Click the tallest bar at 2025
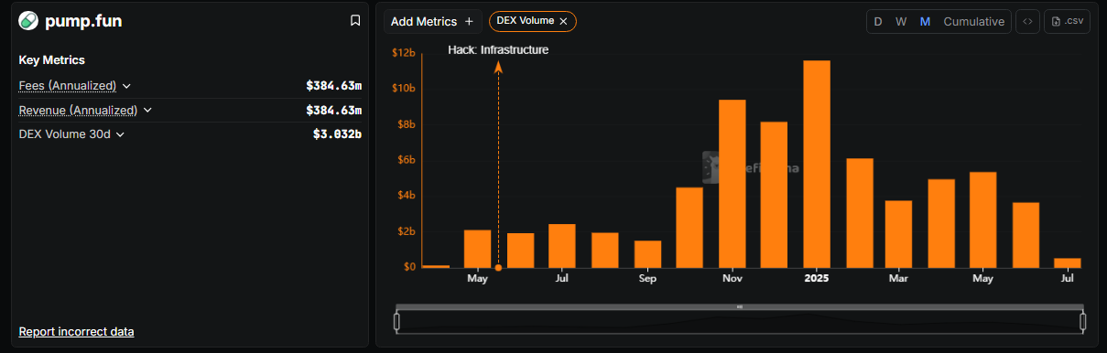 click(x=817, y=164)
